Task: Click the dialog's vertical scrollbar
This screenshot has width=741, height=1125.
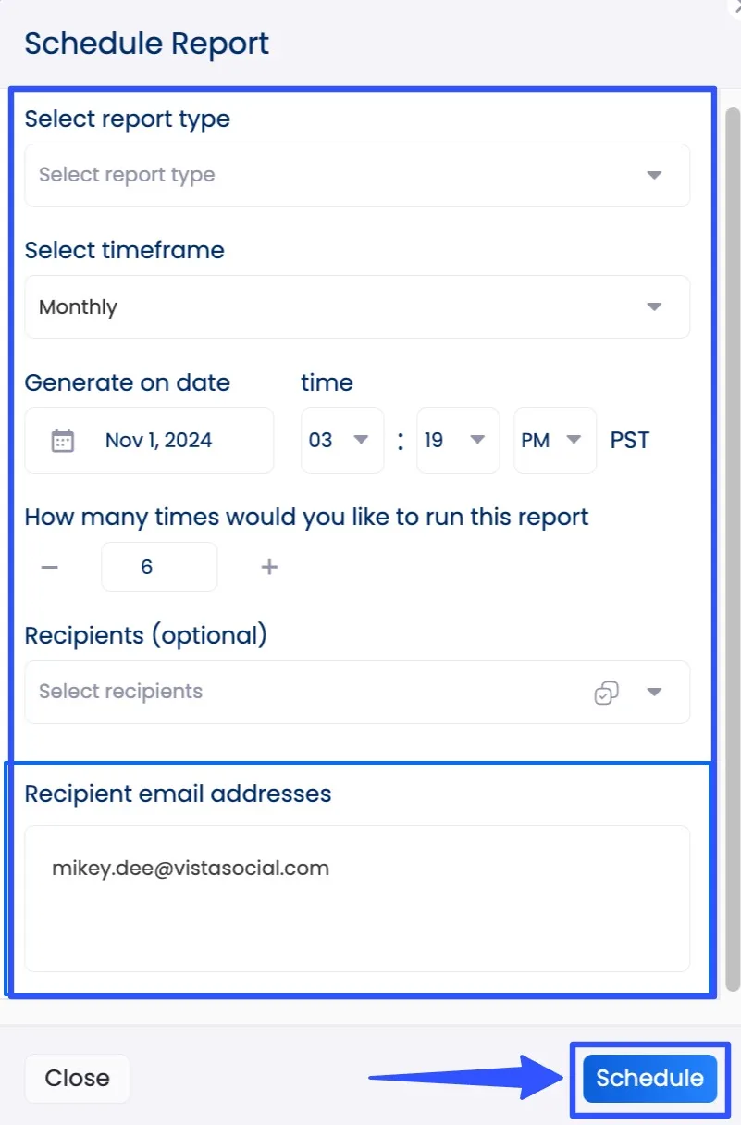Action: (733, 556)
